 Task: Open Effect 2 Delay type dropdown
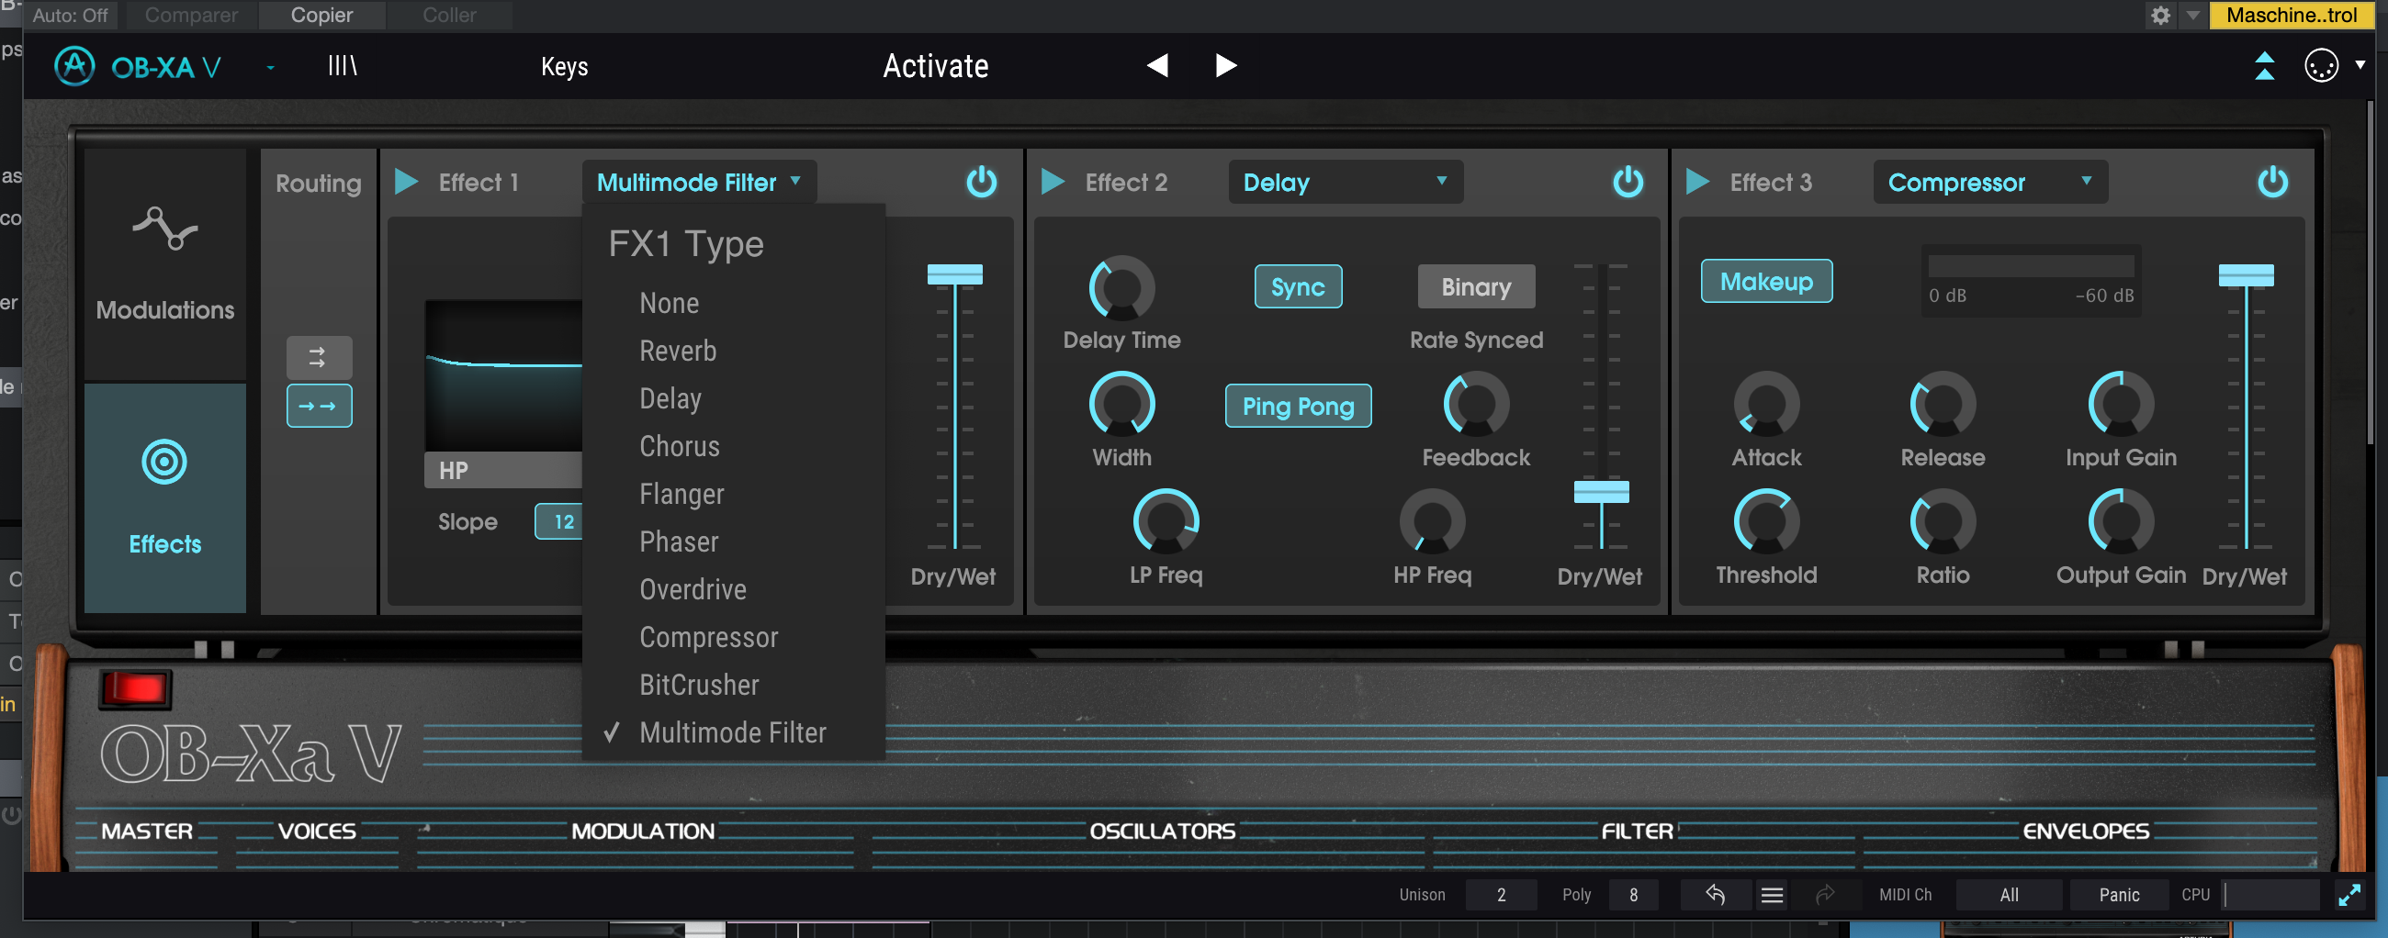click(1345, 183)
